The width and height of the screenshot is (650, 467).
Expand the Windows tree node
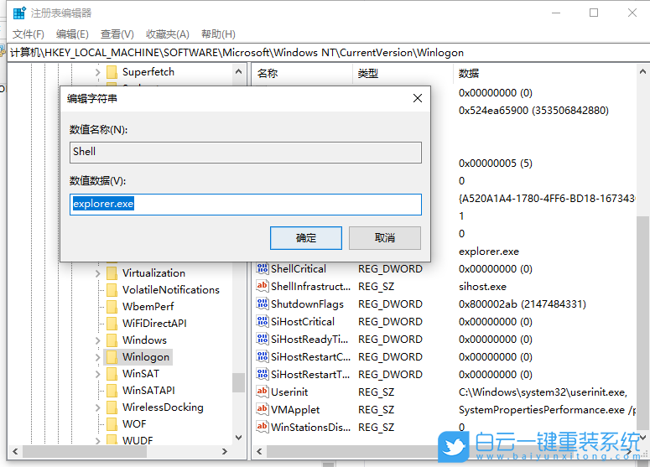[x=98, y=340]
